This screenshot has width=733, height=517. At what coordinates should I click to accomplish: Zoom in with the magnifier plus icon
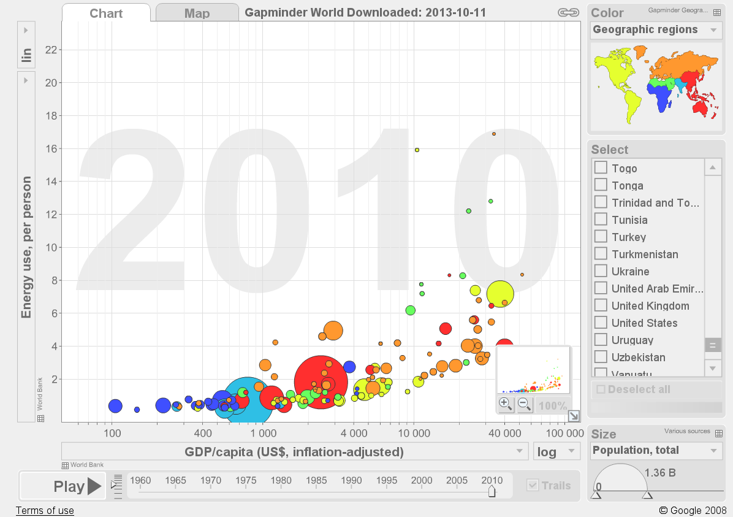click(506, 404)
